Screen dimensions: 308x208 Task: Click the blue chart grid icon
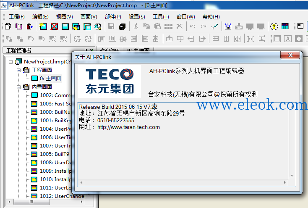pos(285,26)
